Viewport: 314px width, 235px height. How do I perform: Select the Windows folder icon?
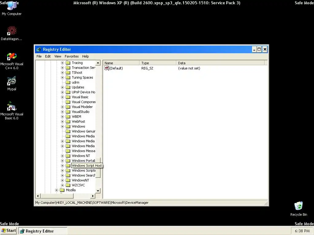pos(68,126)
